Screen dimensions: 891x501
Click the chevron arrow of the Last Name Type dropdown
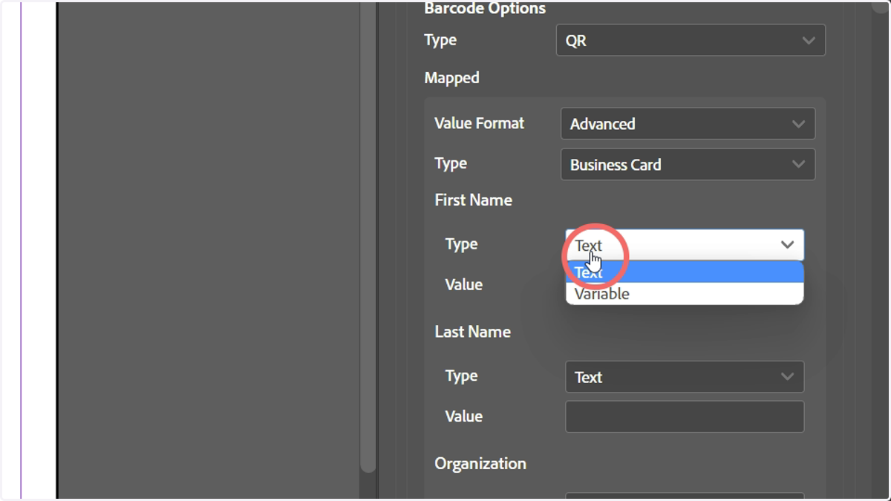787,377
